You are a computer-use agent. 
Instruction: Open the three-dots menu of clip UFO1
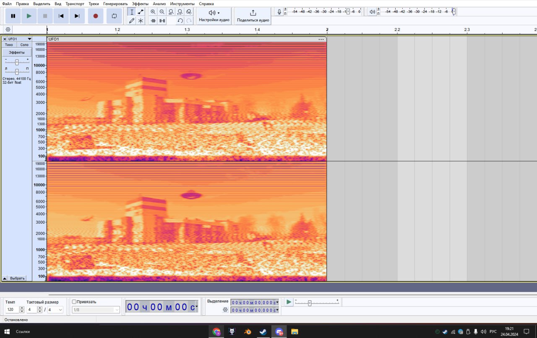(x=321, y=39)
